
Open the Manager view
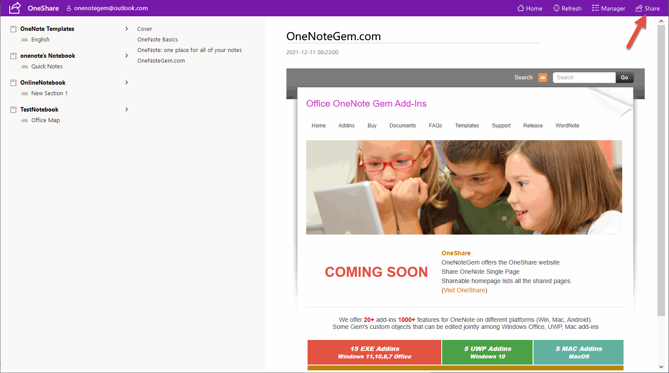[x=609, y=8]
